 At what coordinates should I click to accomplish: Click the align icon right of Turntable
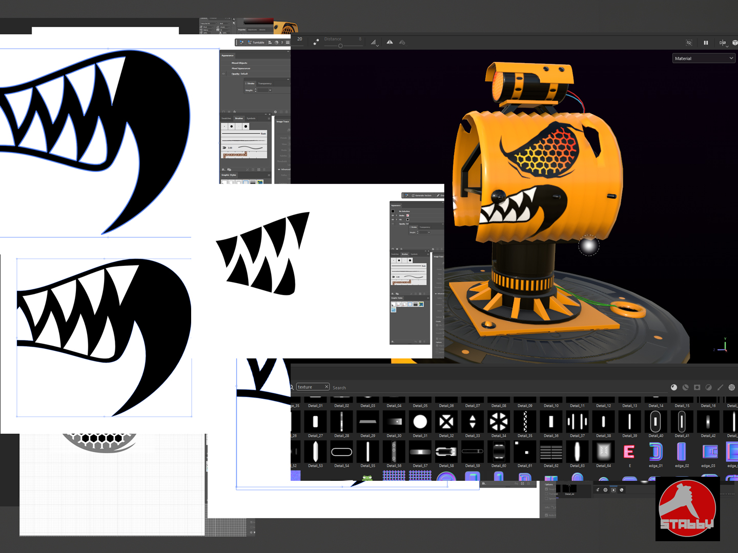pyautogui.click(x=270, y=42)
